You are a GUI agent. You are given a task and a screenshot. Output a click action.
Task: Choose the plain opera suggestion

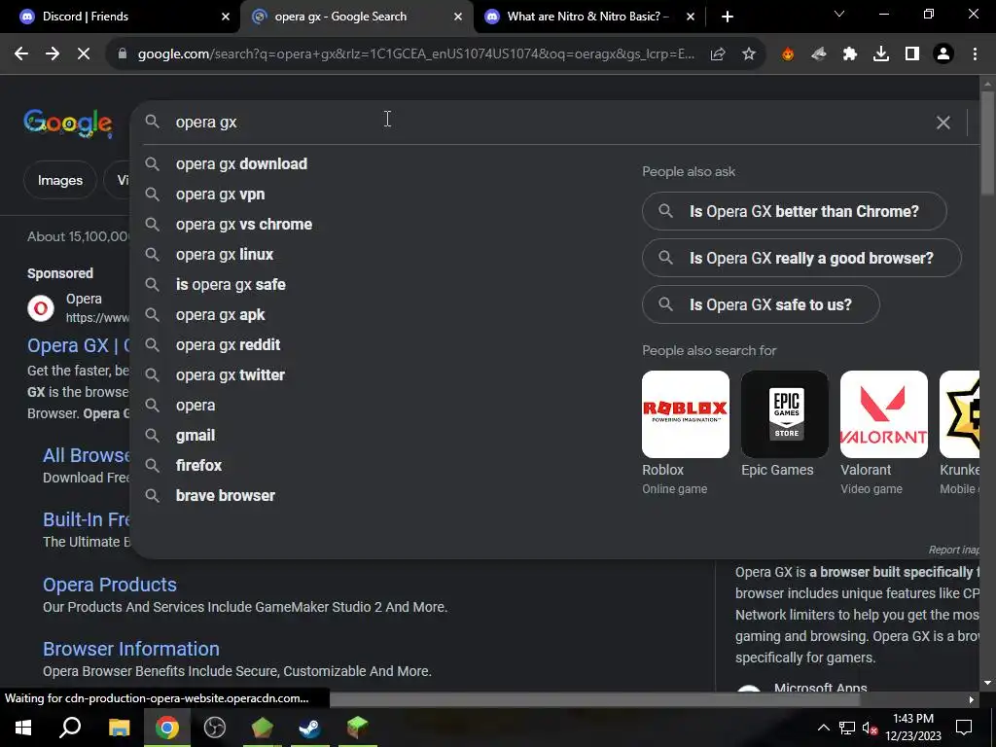pos(195,406)
